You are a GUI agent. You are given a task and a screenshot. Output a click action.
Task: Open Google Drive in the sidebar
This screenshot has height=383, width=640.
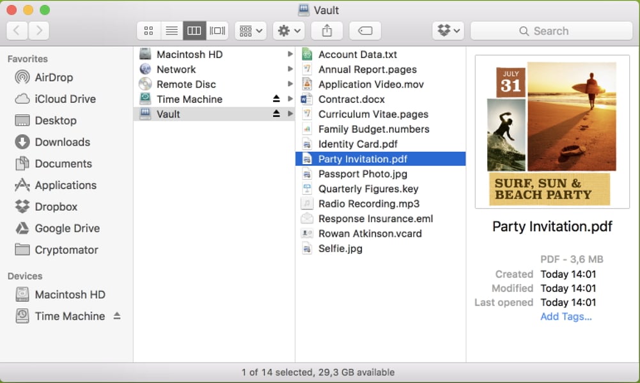pyautogui.click(x=67, y=228)
